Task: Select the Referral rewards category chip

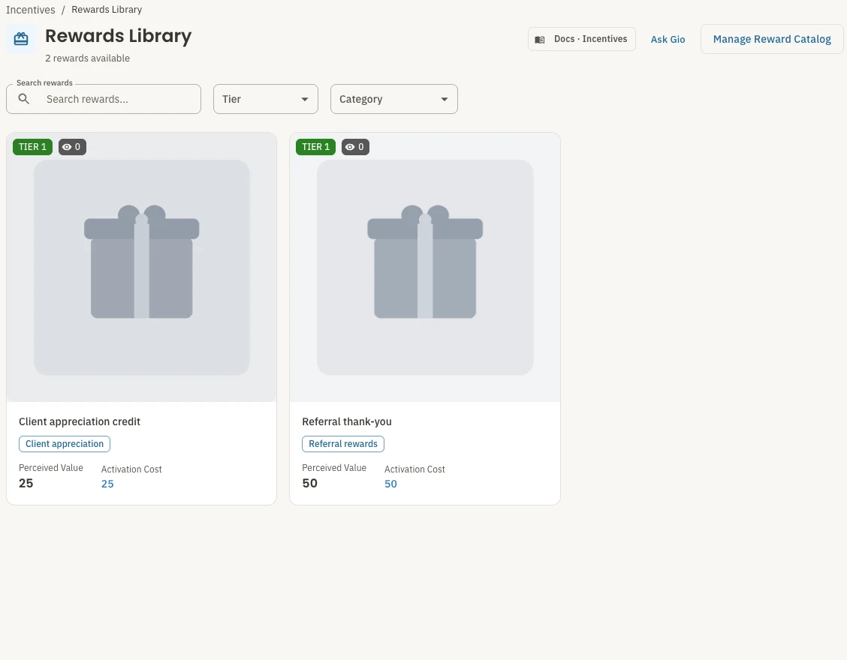Action: (x=343, y=443)
